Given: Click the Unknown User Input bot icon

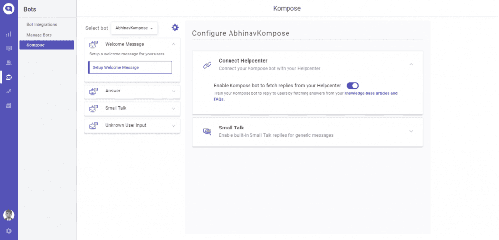Looking at the screenshot, I should pos(94,126).
